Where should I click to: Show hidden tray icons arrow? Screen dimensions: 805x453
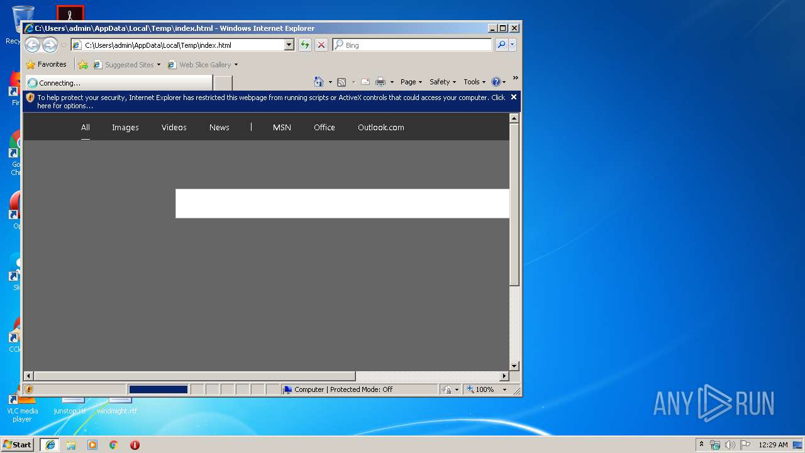click(x=702, y=445)
